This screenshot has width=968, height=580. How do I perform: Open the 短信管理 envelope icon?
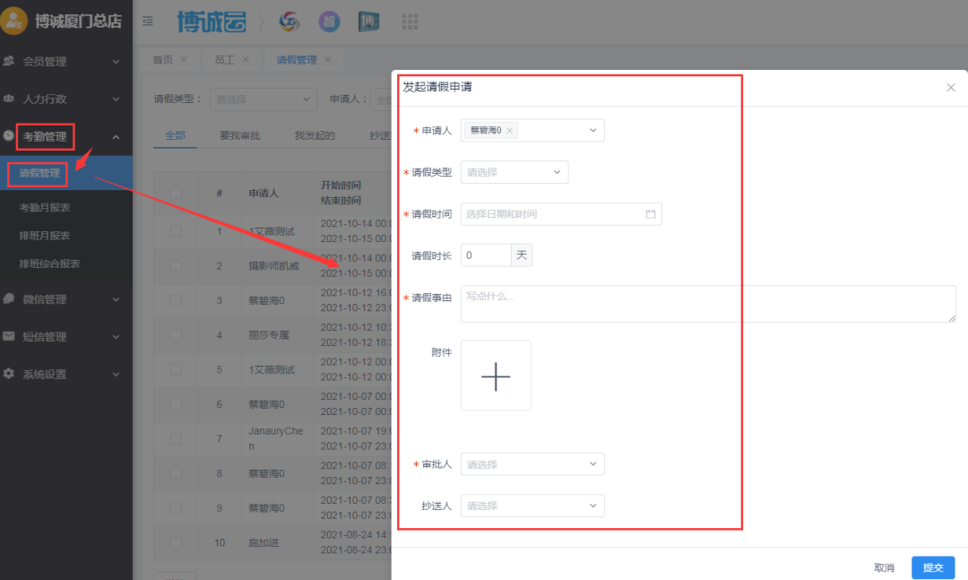[9, 335]
